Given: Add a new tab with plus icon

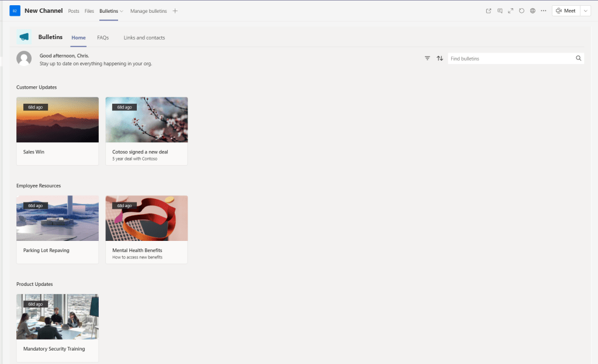Looking at the screenshot, I should tap(175, 11).
